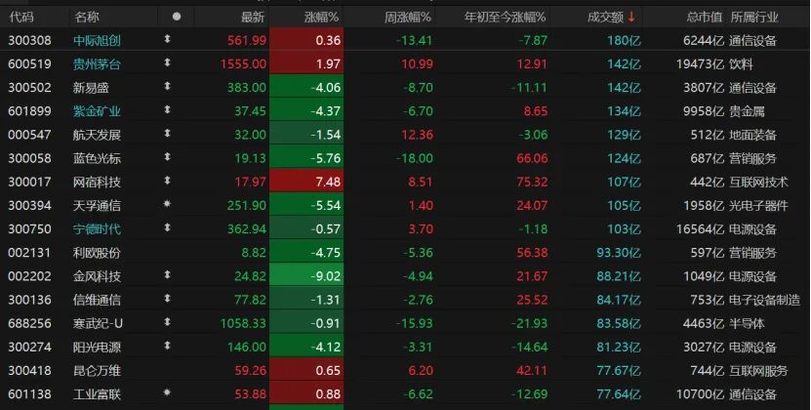Click the 所属行业 column header
Screen dimensions: 811x410
pyautogui.click(x=758, y=17)
